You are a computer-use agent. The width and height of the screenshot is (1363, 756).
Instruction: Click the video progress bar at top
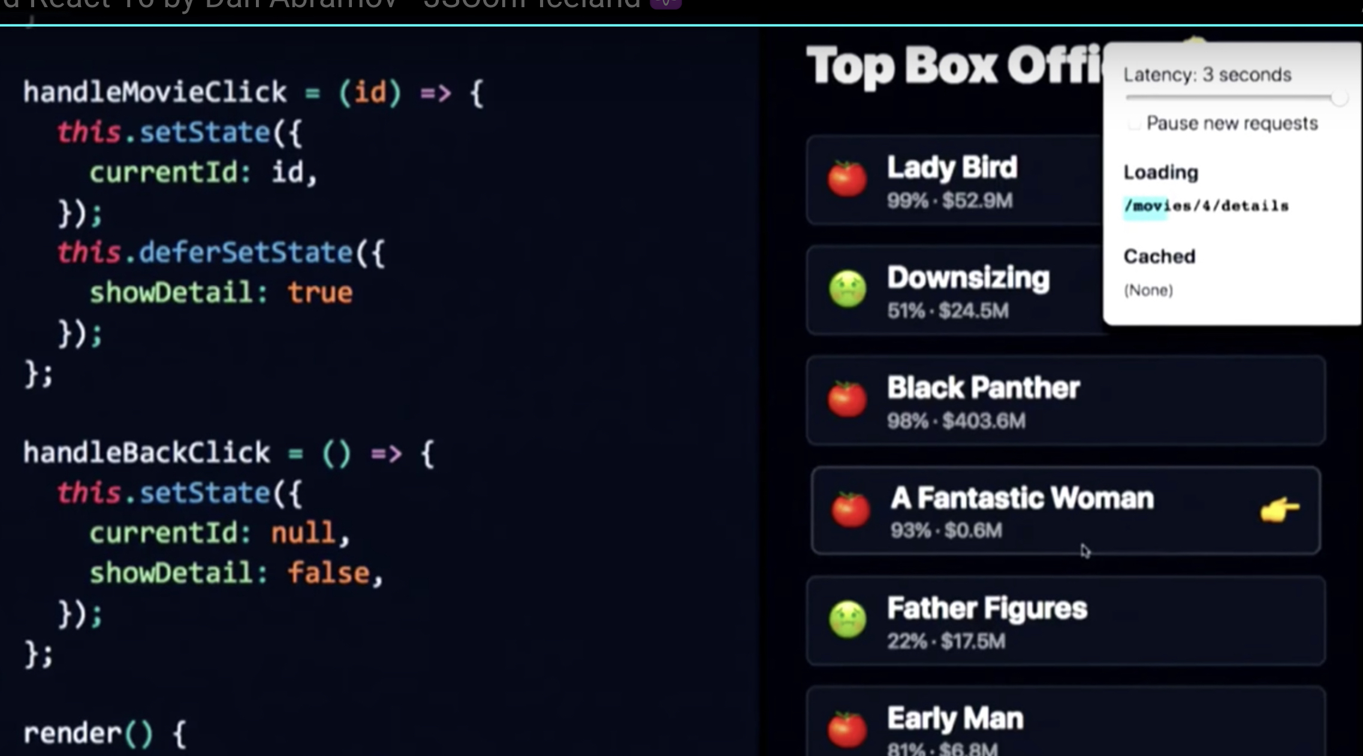[681, 25]
